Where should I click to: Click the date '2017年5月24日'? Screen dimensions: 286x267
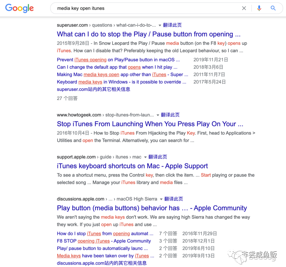(x=209, y=82)
